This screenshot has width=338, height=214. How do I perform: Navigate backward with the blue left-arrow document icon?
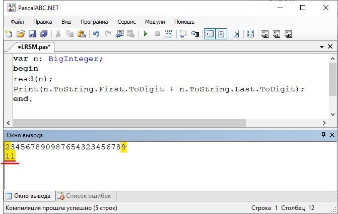pos(119,34)
